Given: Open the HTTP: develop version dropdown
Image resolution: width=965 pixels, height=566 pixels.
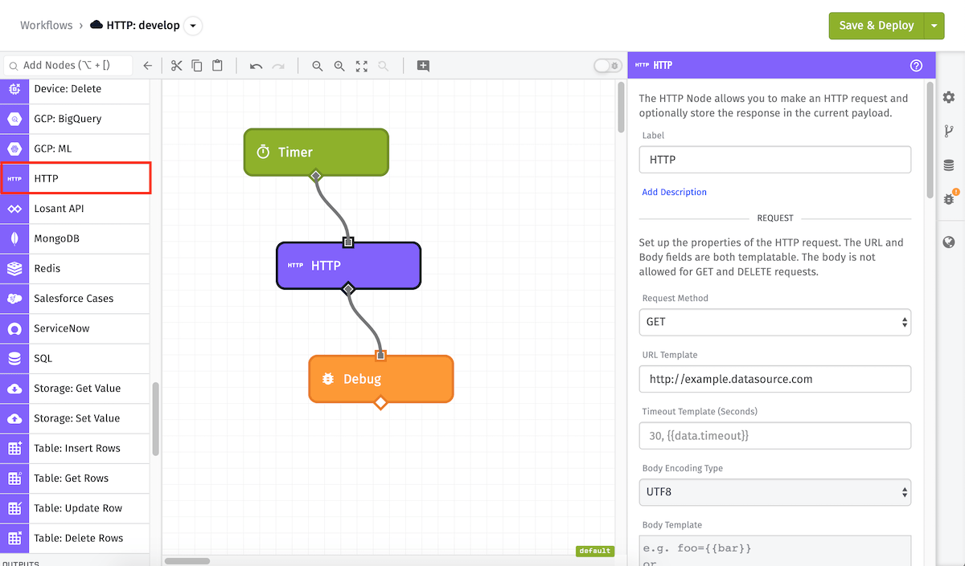Looking at the screenshot, I should tap(192, 26).
